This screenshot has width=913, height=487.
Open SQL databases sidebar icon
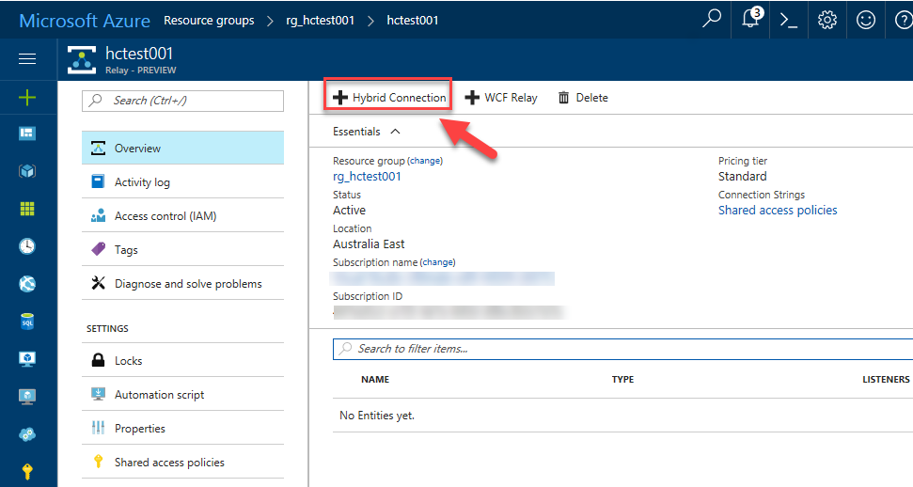(27, 322)
